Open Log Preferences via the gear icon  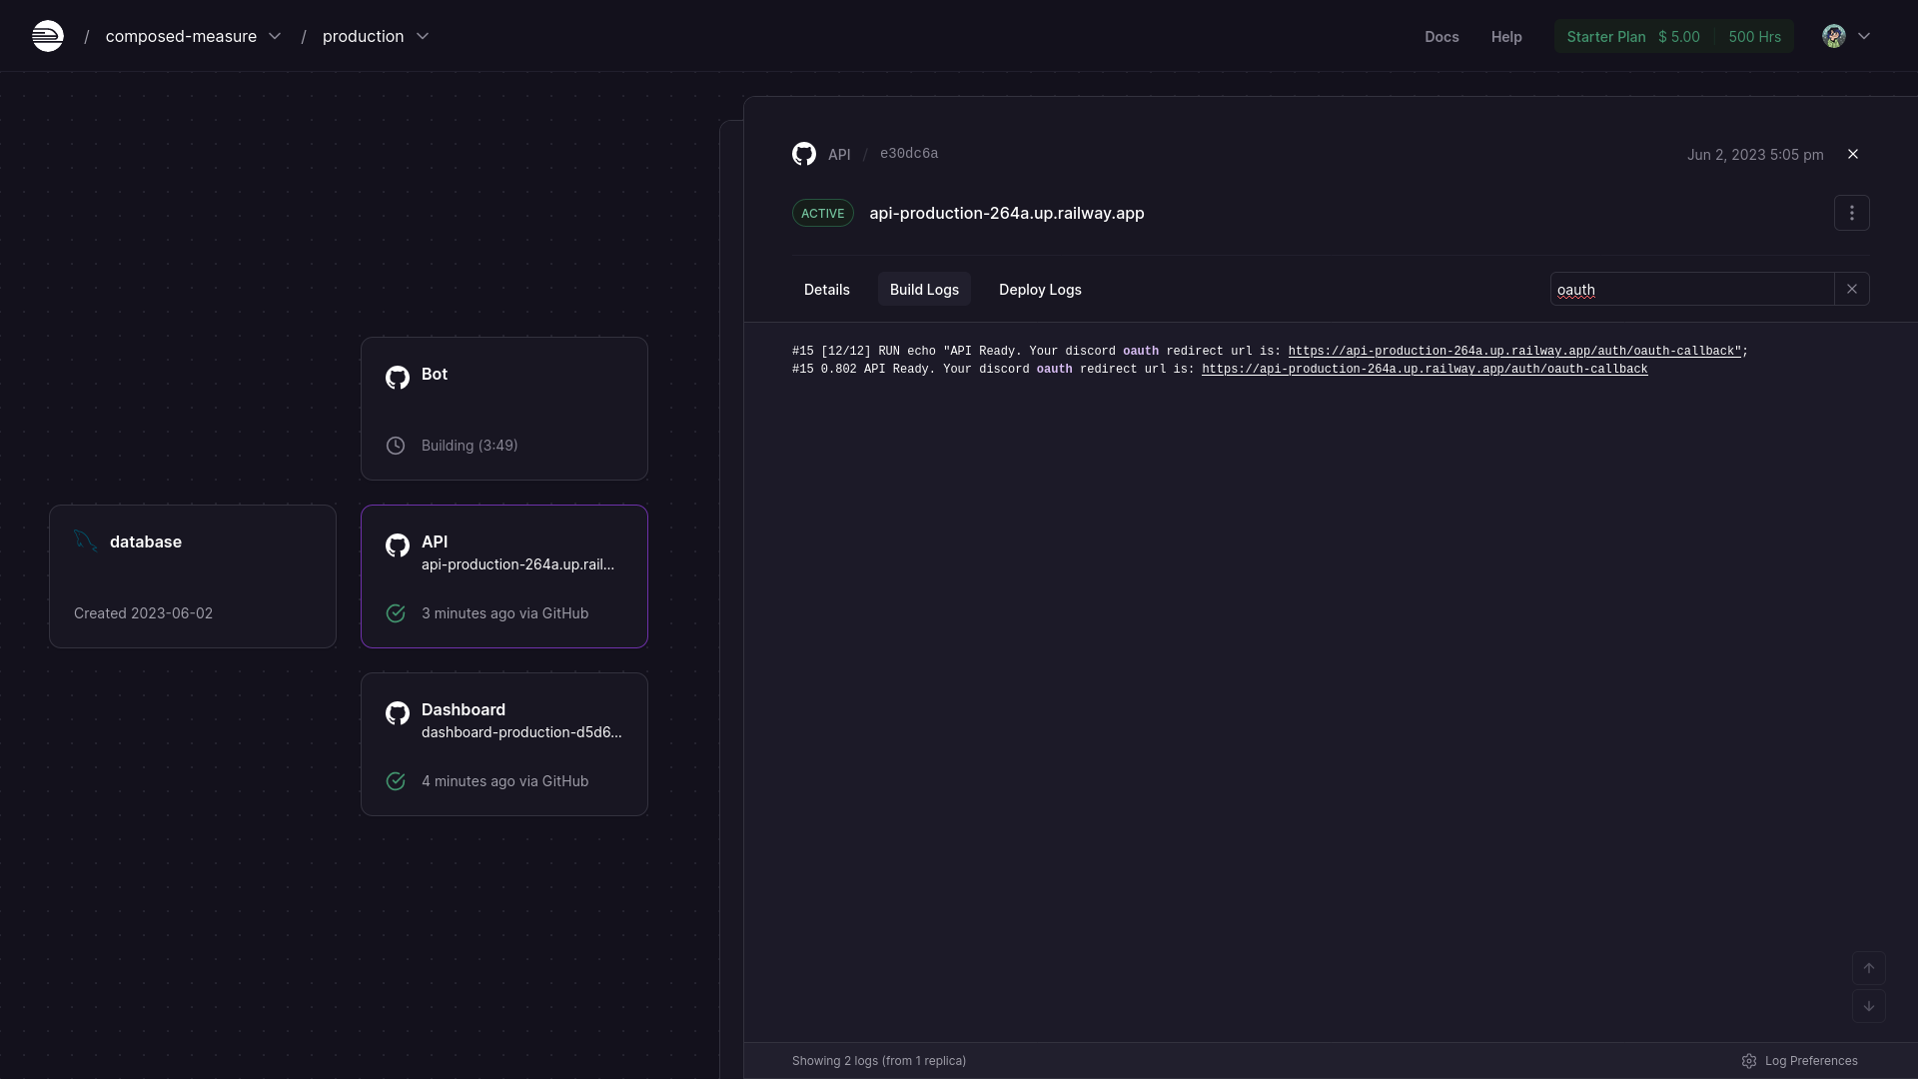pyautogui.click(x=1749, y=1061)
